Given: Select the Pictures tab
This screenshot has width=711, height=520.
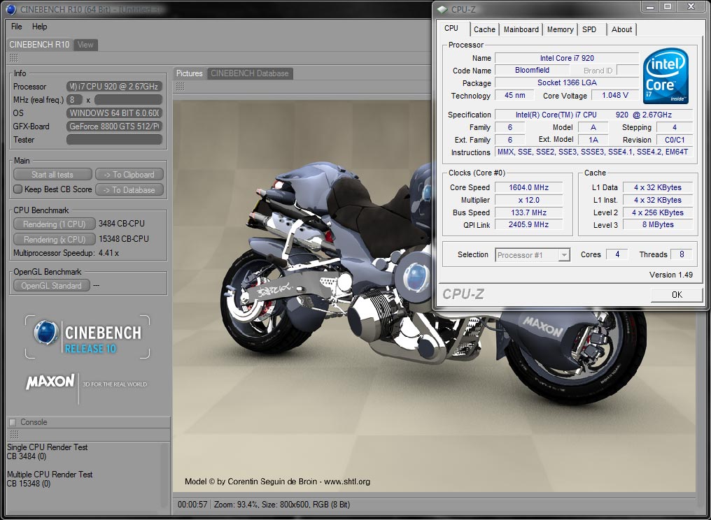Looking at the screenshot, I should coord(190,73).
